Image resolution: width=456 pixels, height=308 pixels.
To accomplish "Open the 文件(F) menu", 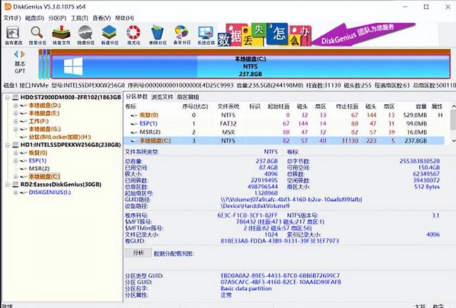I will point(12,18).
